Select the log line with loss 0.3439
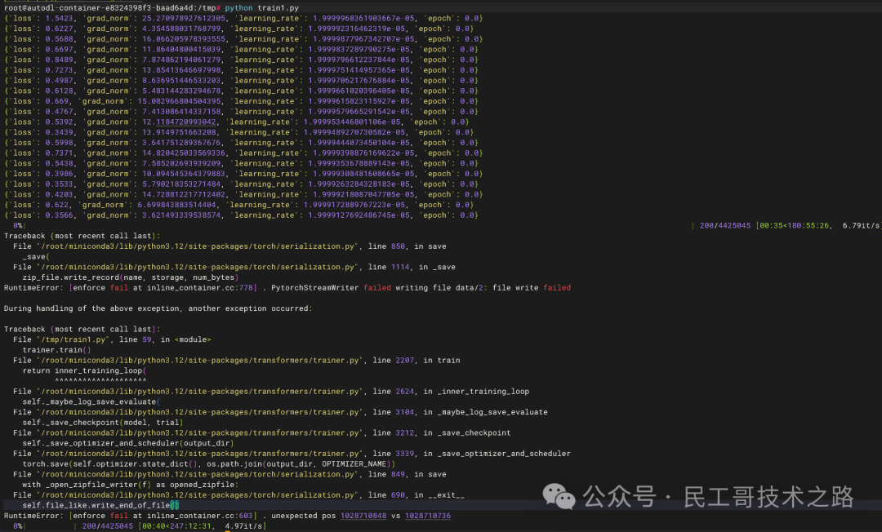The height and width of the screenshot is (532, 882). point(239,132)
